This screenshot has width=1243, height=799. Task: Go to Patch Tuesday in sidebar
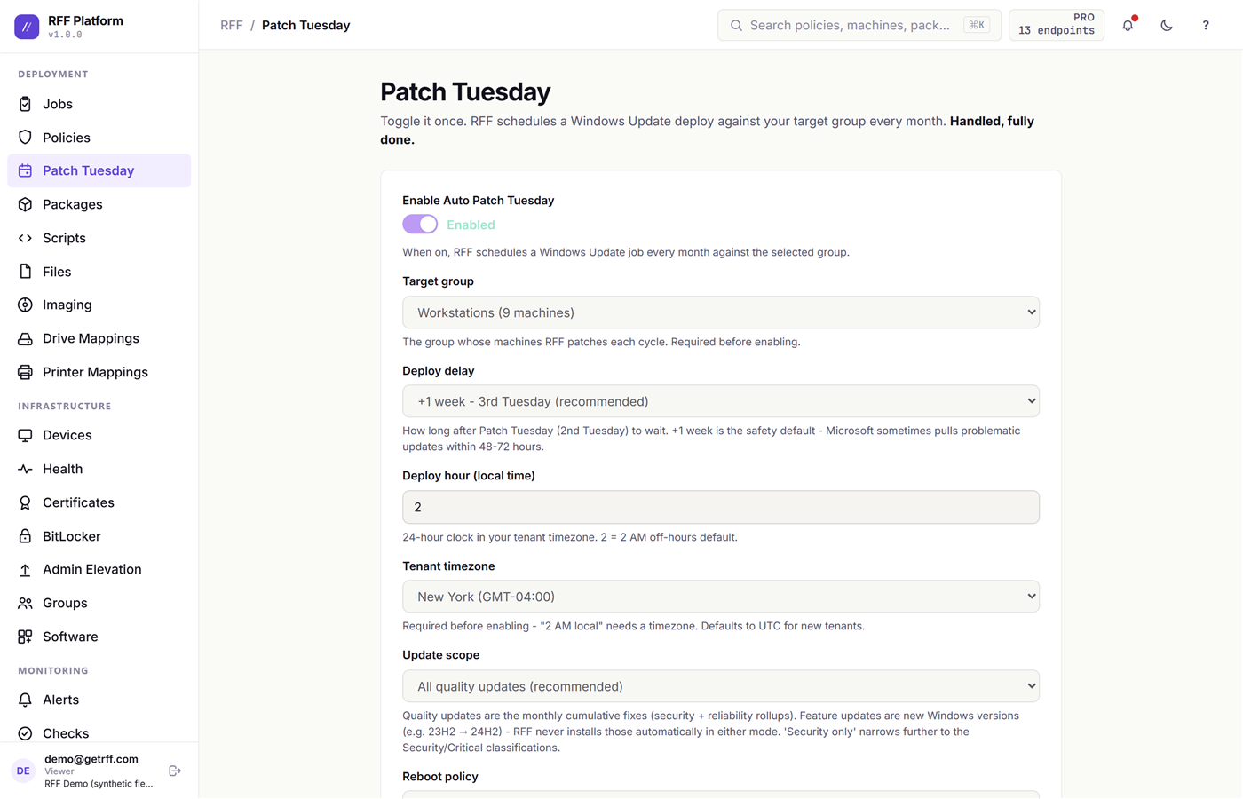tap(99, 170)
